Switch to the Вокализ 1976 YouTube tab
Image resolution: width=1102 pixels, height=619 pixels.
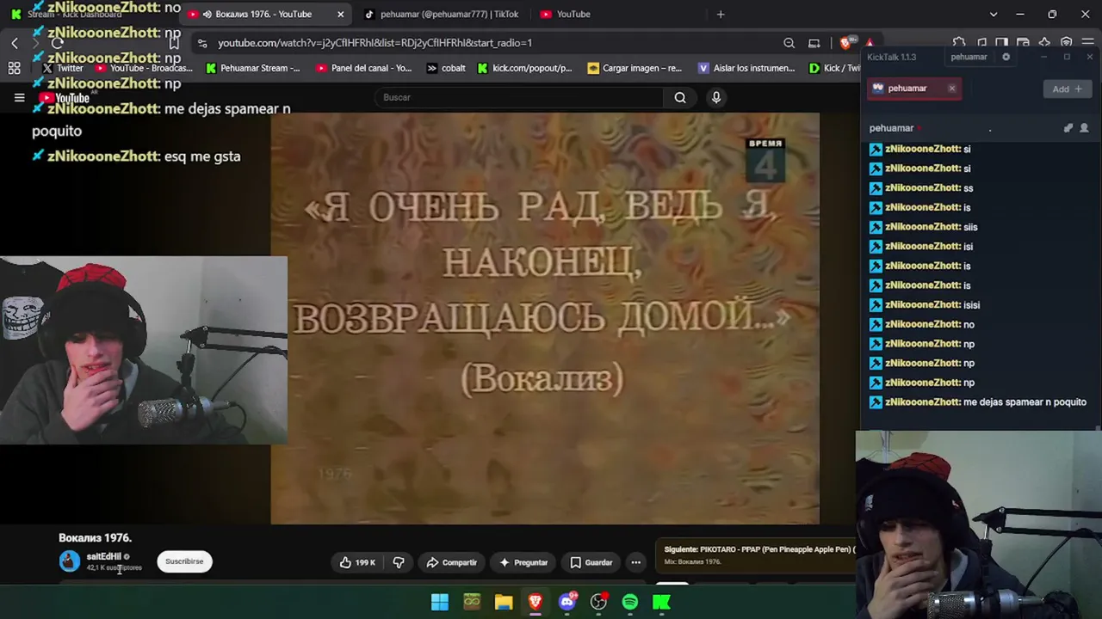(x=265, y=14)
